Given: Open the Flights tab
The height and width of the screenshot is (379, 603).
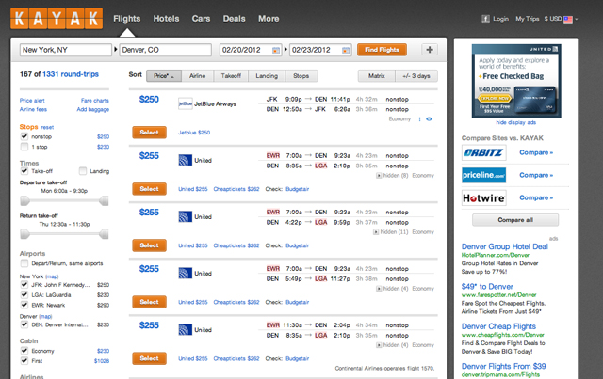Looking at the screenshot, I should point(127,19).
